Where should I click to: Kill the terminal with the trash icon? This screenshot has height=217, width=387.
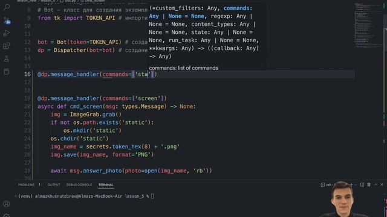click(x=369, y=184)
